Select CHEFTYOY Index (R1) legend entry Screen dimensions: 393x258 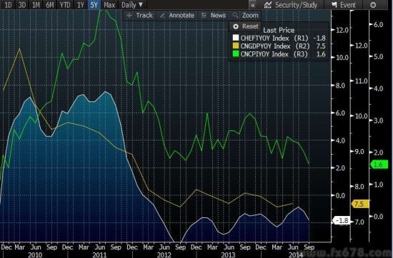pos(279,38)
